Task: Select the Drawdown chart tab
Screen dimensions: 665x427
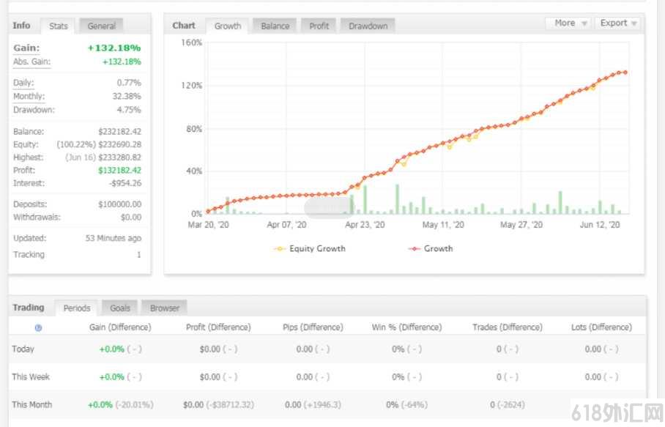Action: (368, 26)
